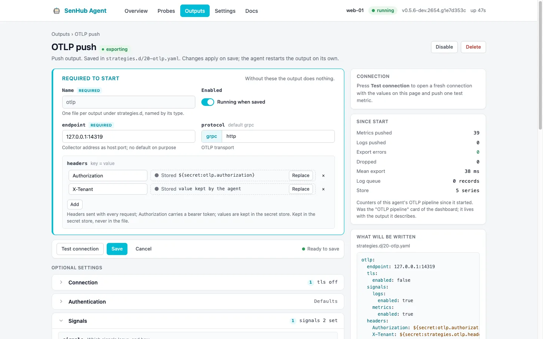Click the strategies.d/20-otlp.yaml file name
Screen dimensions: 543x339
point(383,246)
